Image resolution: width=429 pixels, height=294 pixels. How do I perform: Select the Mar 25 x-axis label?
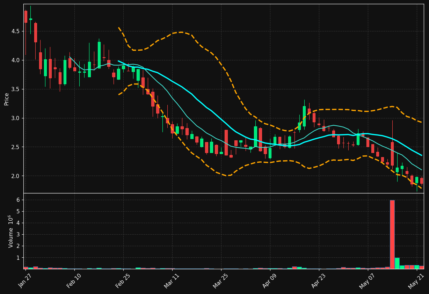tap(221, 281)
